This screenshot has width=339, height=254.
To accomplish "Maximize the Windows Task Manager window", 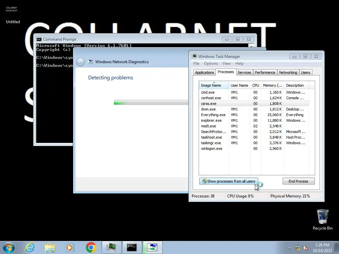I will pos(305,57).
